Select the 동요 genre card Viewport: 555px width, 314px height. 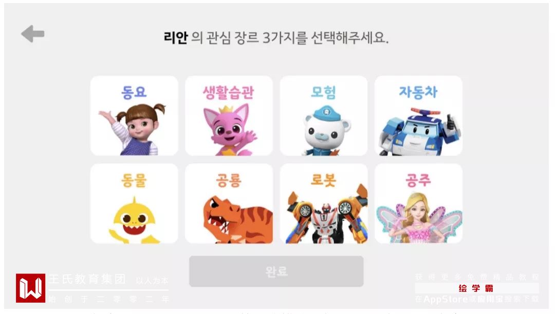134,115
